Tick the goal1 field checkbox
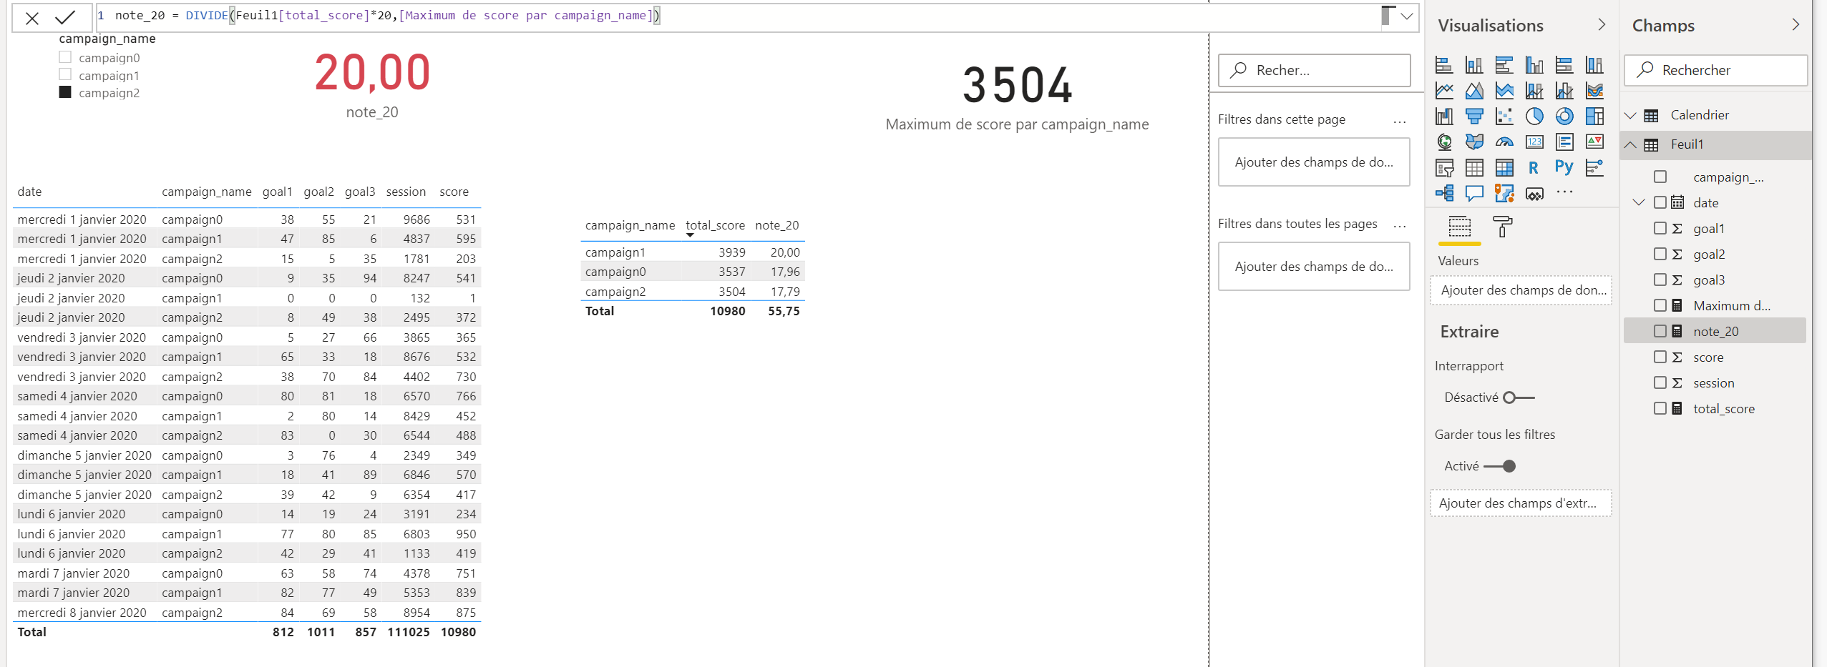The image size is (1827, 667). [x=1660, y=228]
